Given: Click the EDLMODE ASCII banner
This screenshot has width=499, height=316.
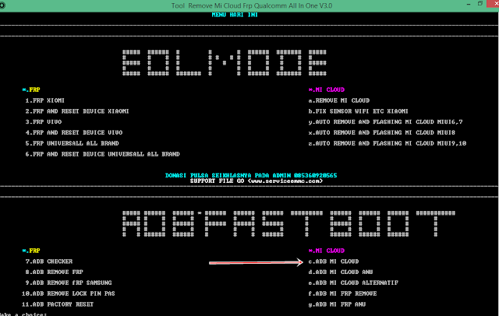Looking at the screenshot, I should (x=225, y=62).
